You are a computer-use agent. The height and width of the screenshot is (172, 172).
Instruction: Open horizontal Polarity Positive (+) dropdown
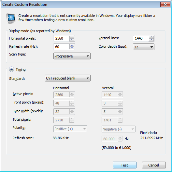70,129
